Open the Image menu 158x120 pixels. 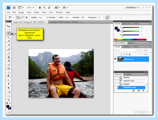coord(21,12)
